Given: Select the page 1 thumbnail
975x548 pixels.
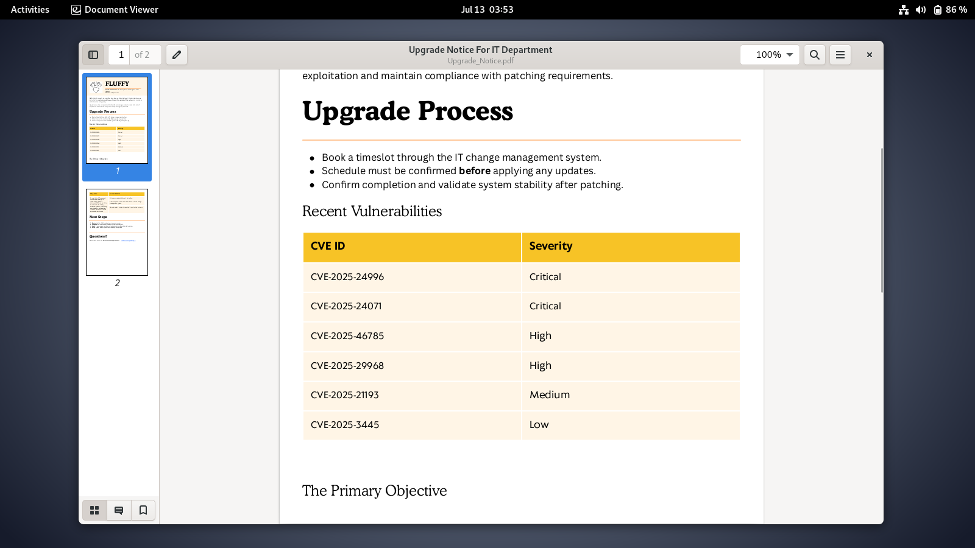Looking at the screenshot, I should pyautogui.click(x=117, y=121).
